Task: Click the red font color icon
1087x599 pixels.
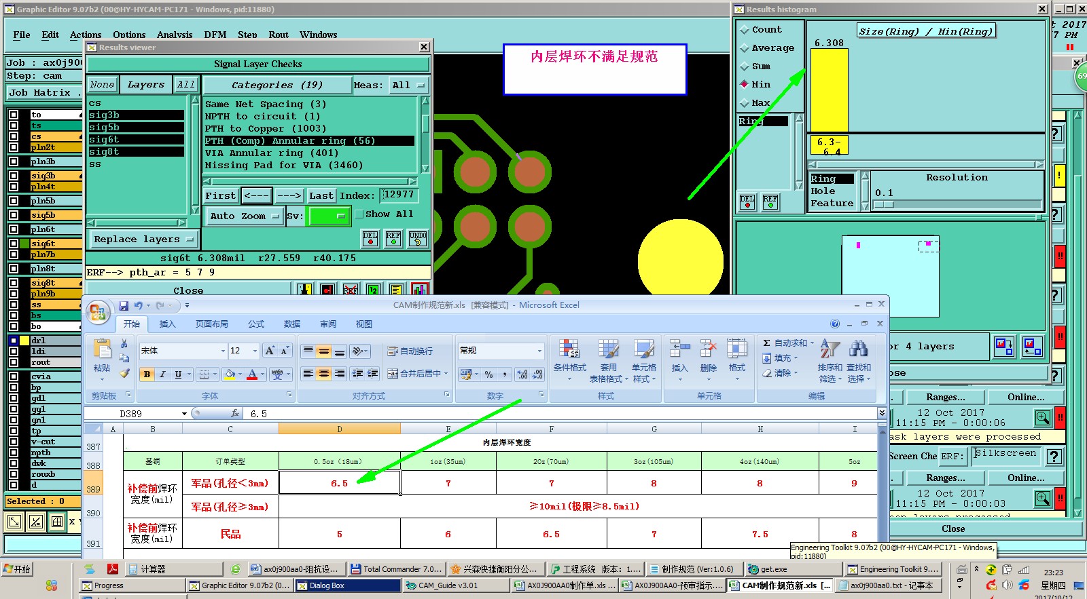Action: (253, 374)
